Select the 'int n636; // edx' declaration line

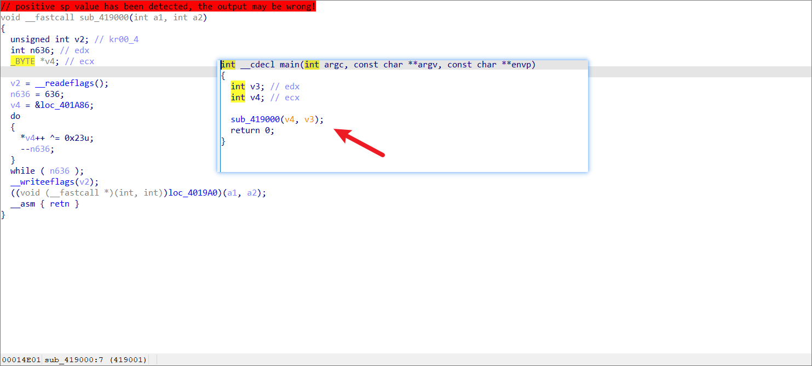[50, 50]
